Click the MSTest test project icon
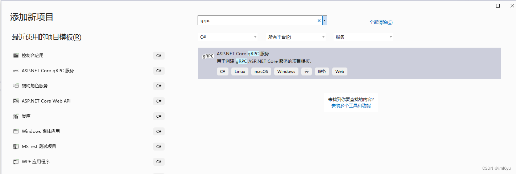Viewport: 516px width, 174px height. pos(16,147)
